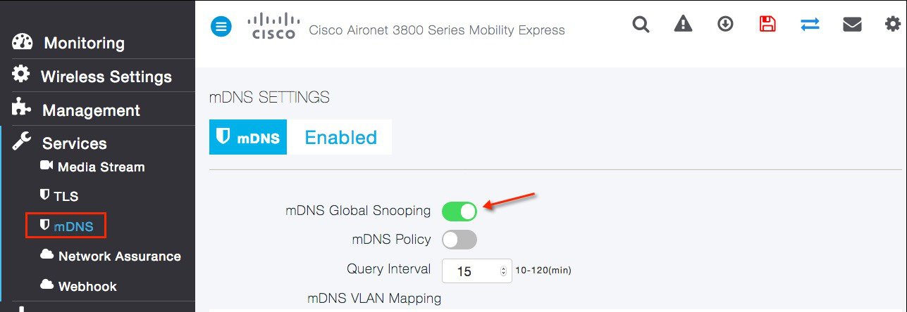Click the hamburger menu toggle icon
The height and width of the screenshot is (312, 907).
221,27
